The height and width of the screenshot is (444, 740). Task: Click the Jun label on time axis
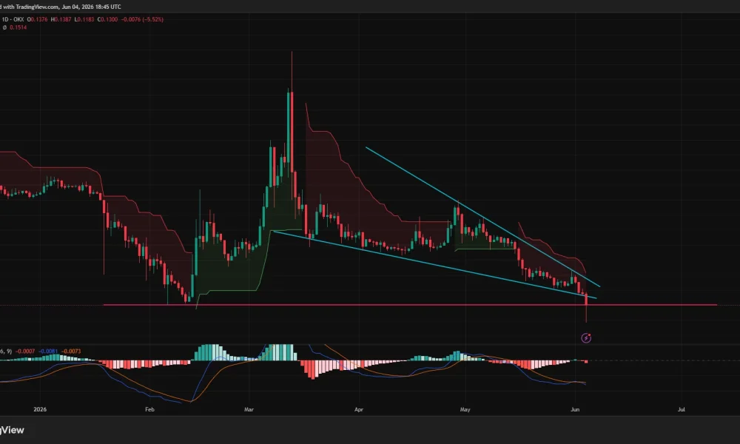point(575,409)
